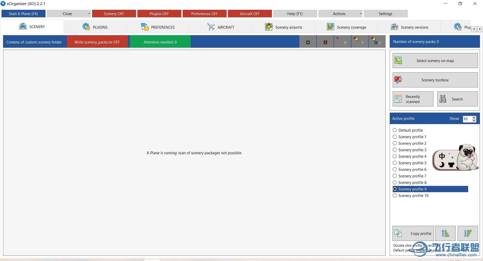Select Scenery profile 2 radio button
This screenshot has width=483, height=261.
point(395,143)
